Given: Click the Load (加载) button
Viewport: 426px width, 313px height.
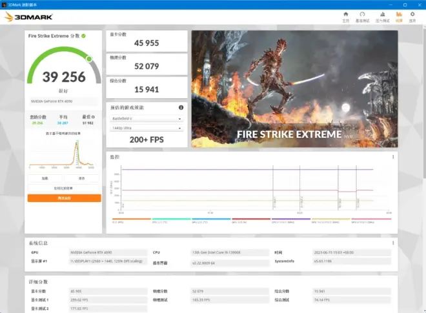Looking at the screenshot, I should [x=45, y=178].
